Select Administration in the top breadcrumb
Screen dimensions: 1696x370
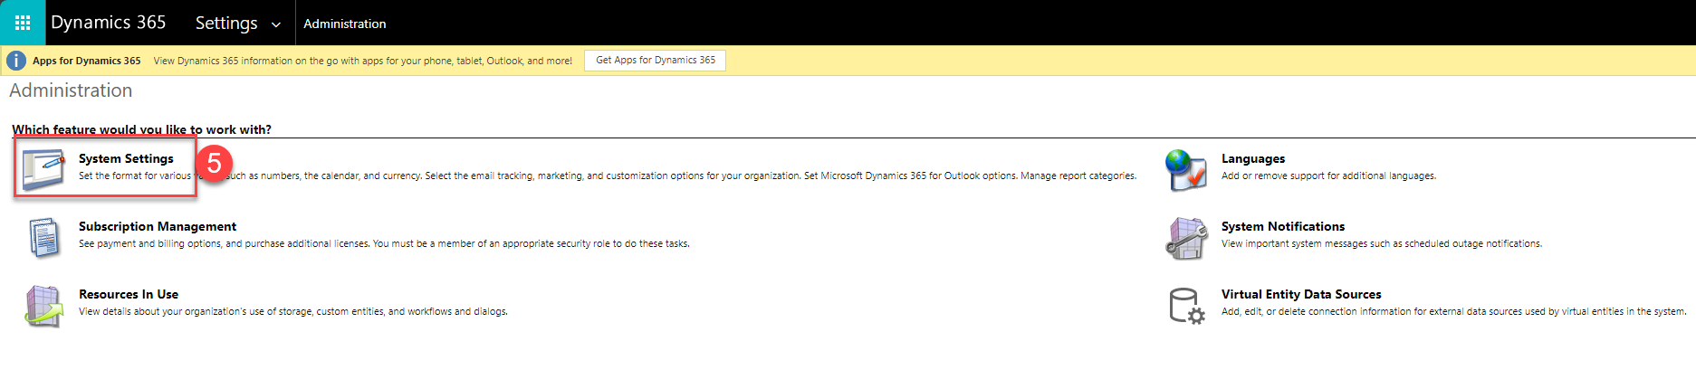pyautogui.click(x=344, y=24)
